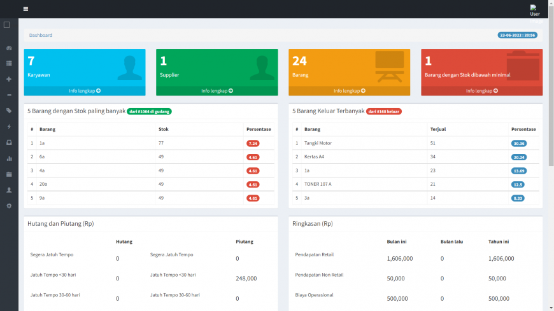Image resolution: width=554 pixels, height=311 pixels.
Task: Click the stock value 77
Action: click(161, 143)
